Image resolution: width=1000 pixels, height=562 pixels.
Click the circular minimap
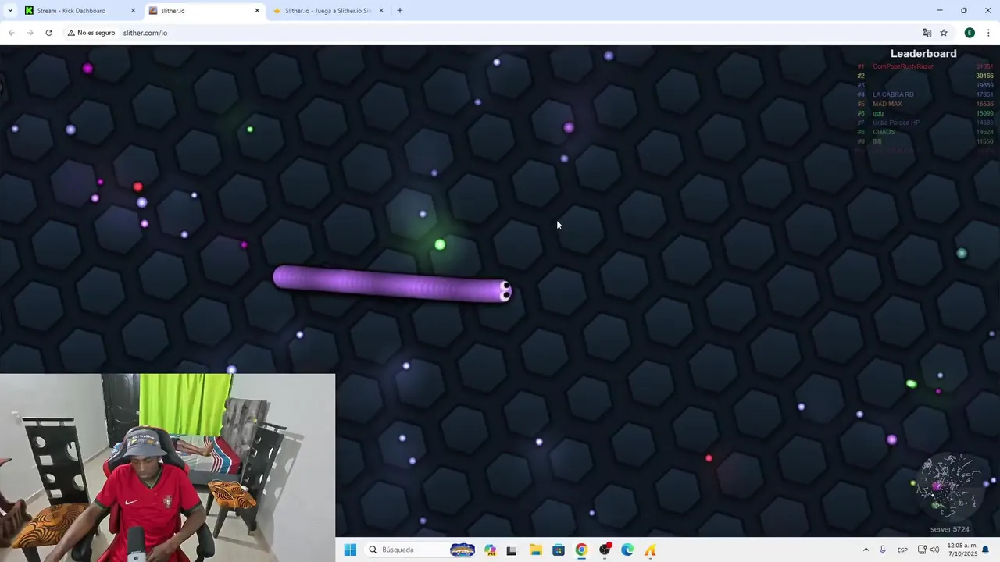pos(950,486)
